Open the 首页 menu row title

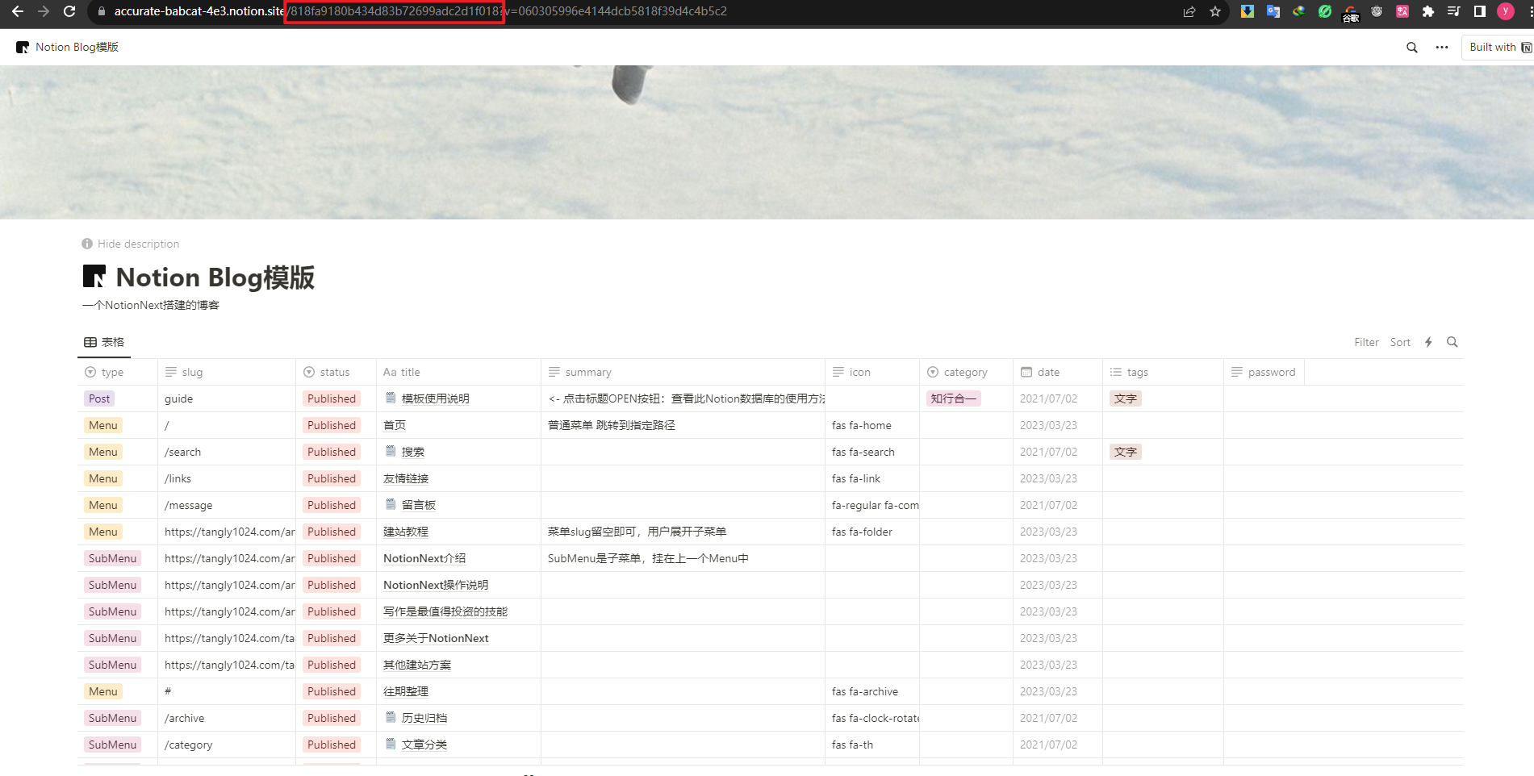(395, 425)
